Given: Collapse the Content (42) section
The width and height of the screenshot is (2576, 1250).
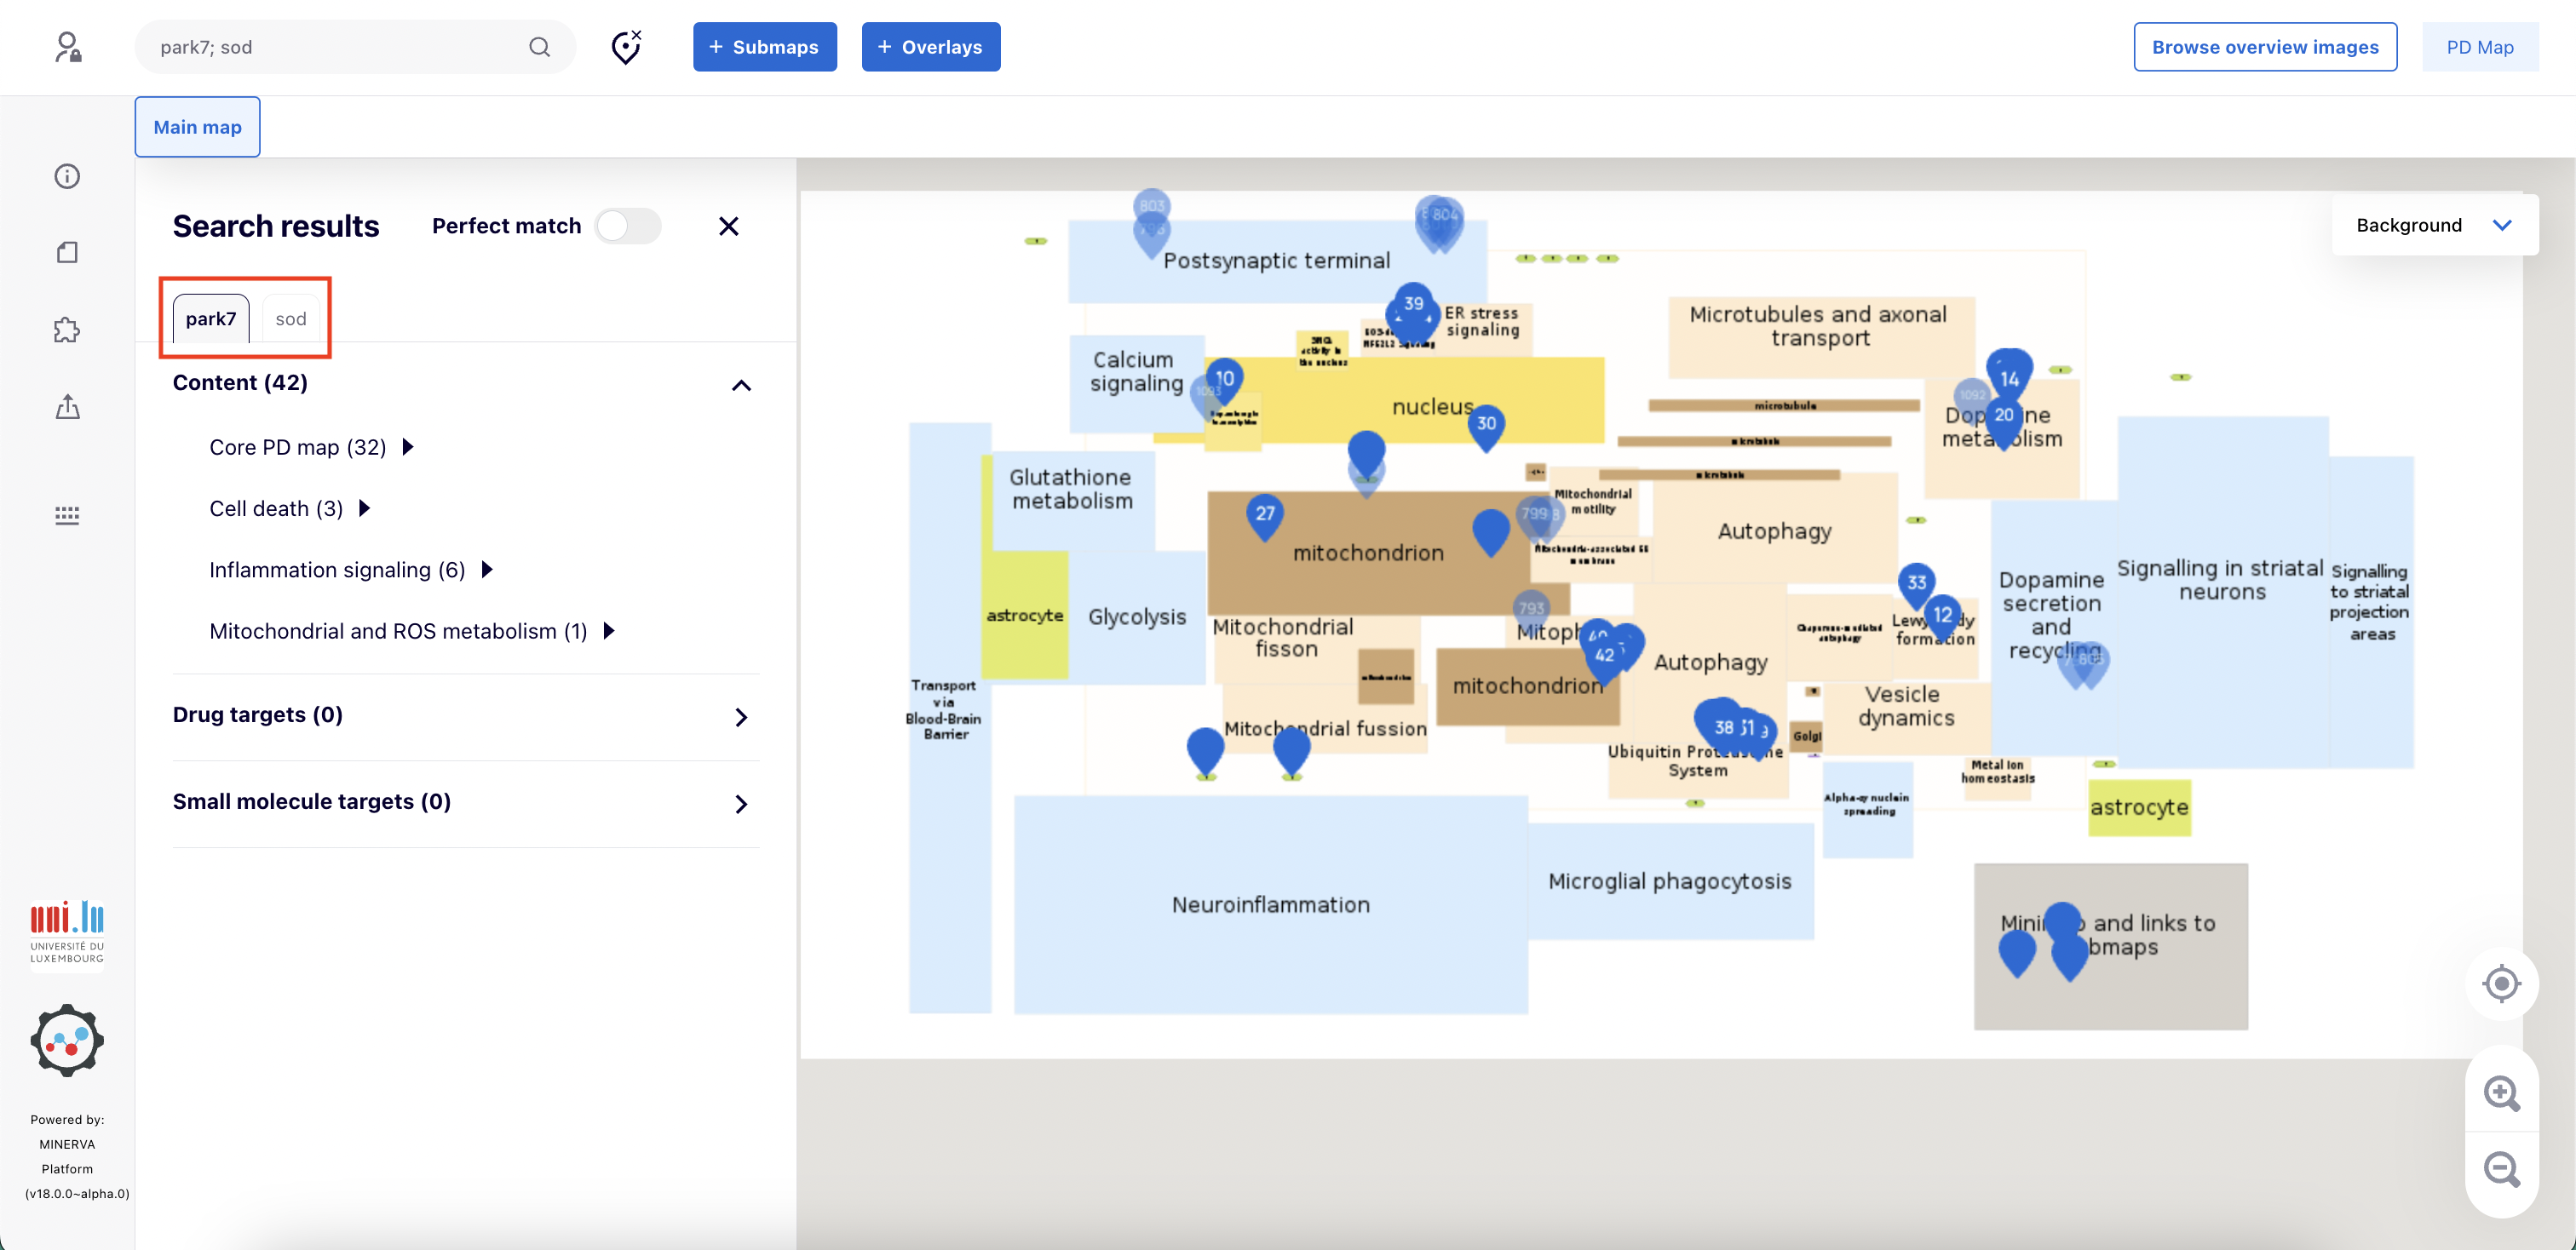Looking at the screenshot, I should pyautogui.click(x=741, y=385).
